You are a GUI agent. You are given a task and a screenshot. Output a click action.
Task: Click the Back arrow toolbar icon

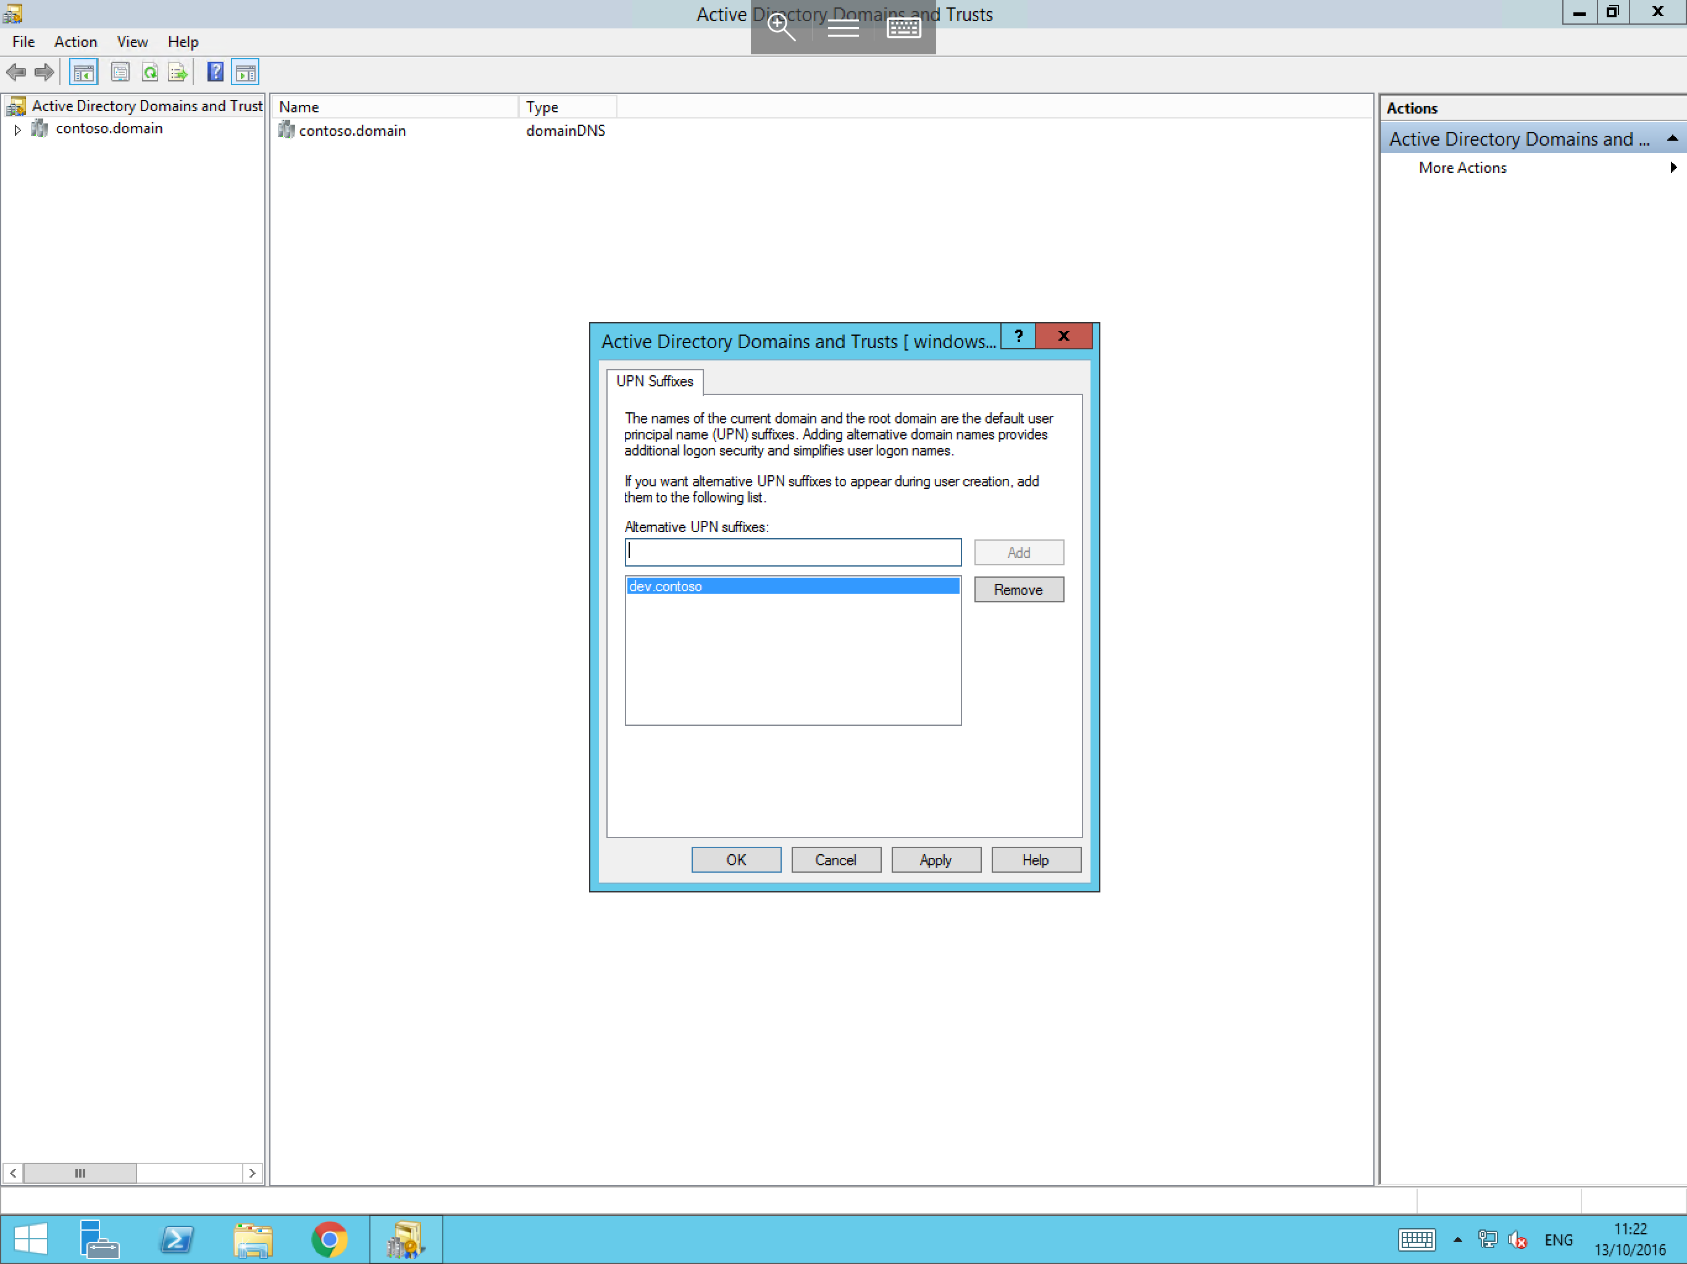(16, 72)
